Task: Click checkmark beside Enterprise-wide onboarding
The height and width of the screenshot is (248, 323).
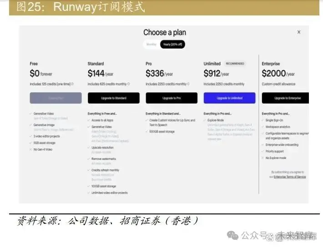Action: 262,144
